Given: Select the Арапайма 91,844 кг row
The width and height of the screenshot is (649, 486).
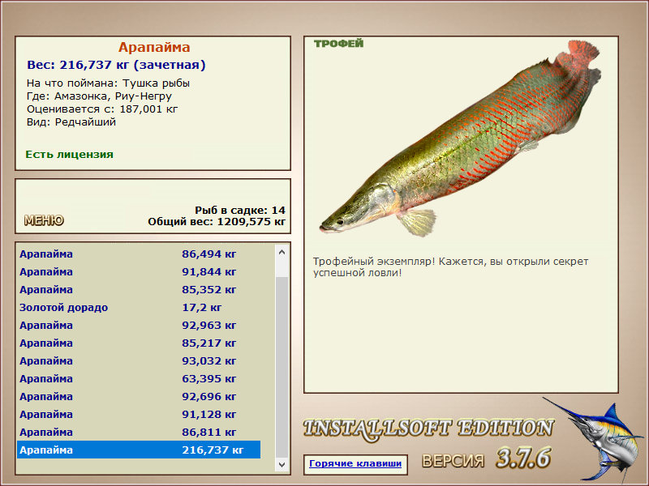Looking at the screenshot, I should [139, 272].
